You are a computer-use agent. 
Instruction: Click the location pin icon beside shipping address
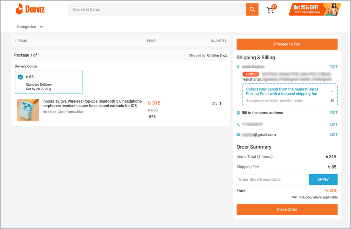point(238,67)
